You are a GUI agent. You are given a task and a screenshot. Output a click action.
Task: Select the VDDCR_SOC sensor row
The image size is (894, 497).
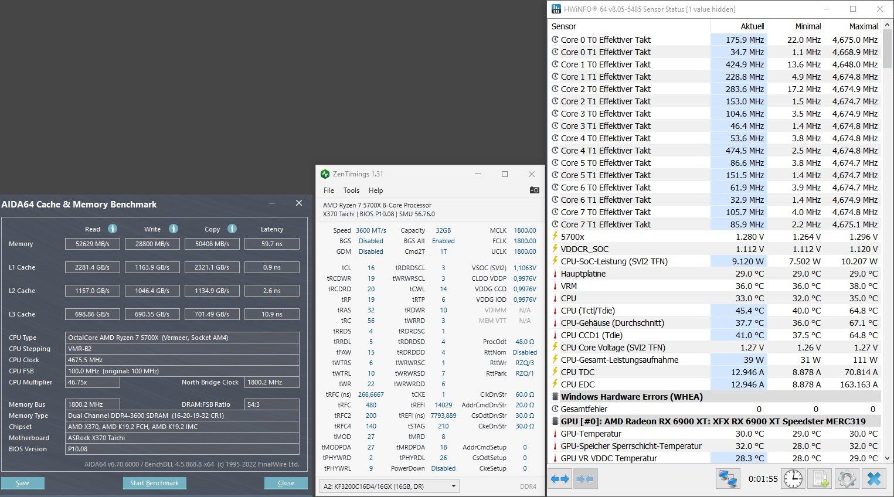coord(715,249)
